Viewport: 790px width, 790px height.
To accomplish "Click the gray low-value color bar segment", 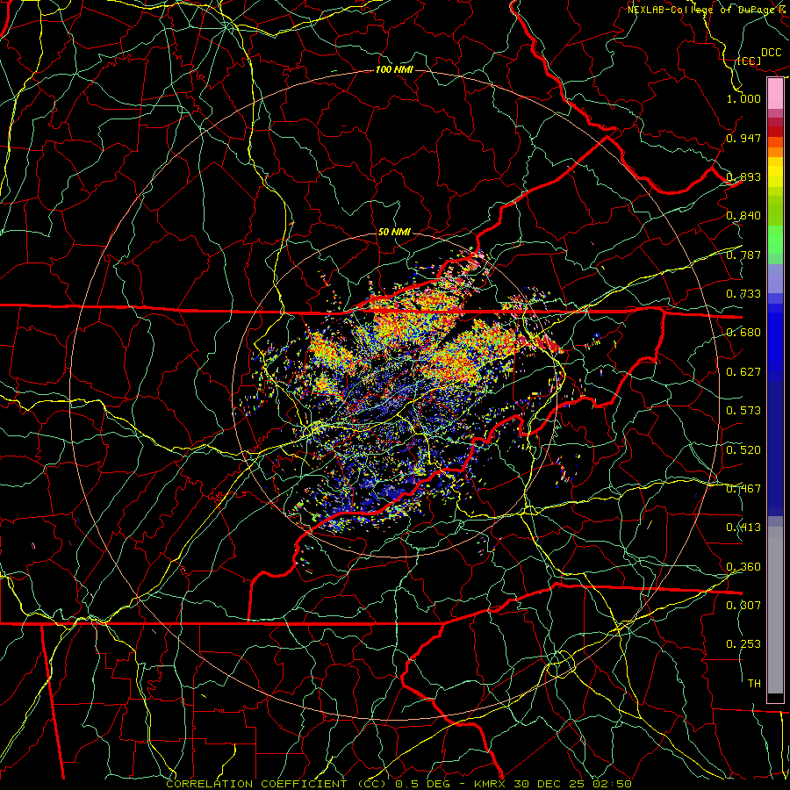I will point(775,610).
